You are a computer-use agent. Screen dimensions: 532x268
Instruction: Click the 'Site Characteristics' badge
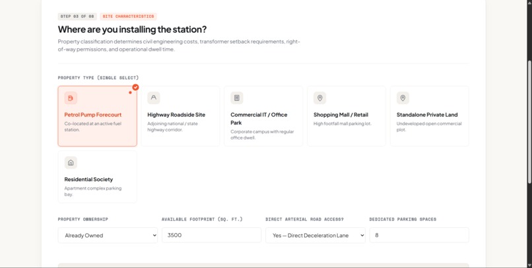click(128, 16)
